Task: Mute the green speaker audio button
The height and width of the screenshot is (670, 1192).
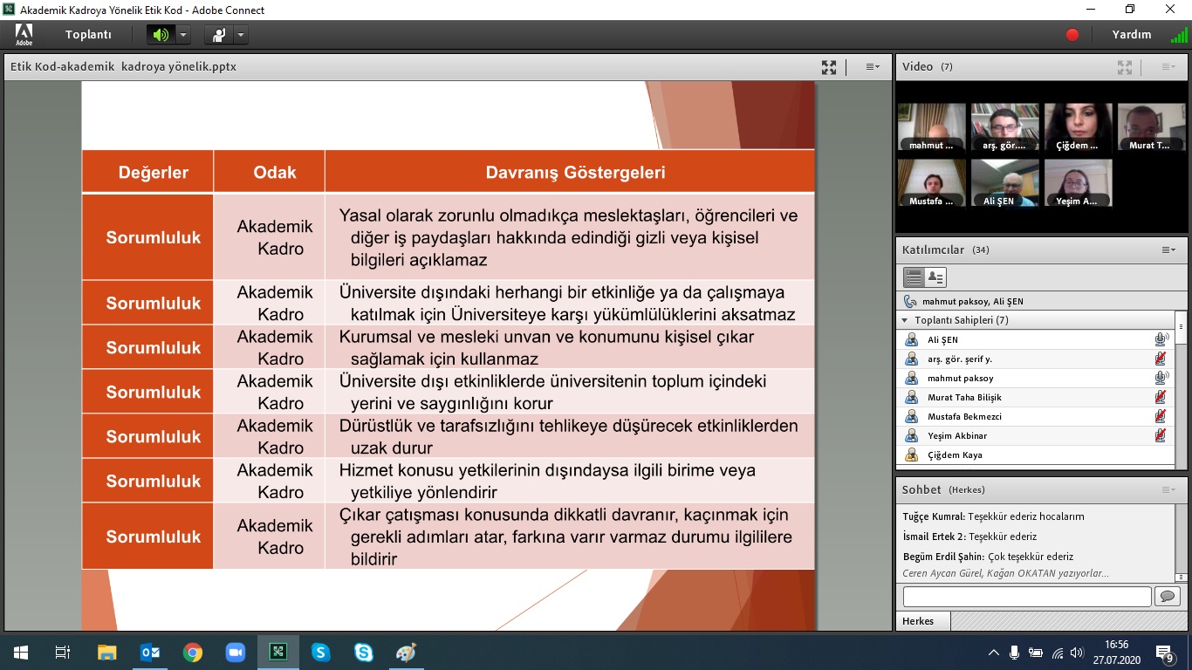Action: [x=161, y=35]
